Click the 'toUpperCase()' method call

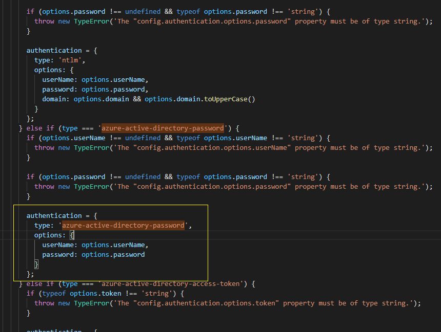pos(229,99)
